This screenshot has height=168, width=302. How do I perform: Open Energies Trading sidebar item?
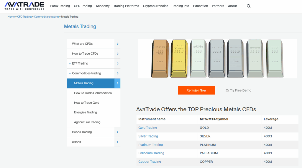click(x=86, y=112)
